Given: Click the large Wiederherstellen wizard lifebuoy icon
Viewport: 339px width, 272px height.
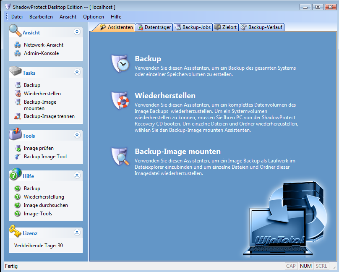Looking at the screenshot, I should (x=120, y=101).
